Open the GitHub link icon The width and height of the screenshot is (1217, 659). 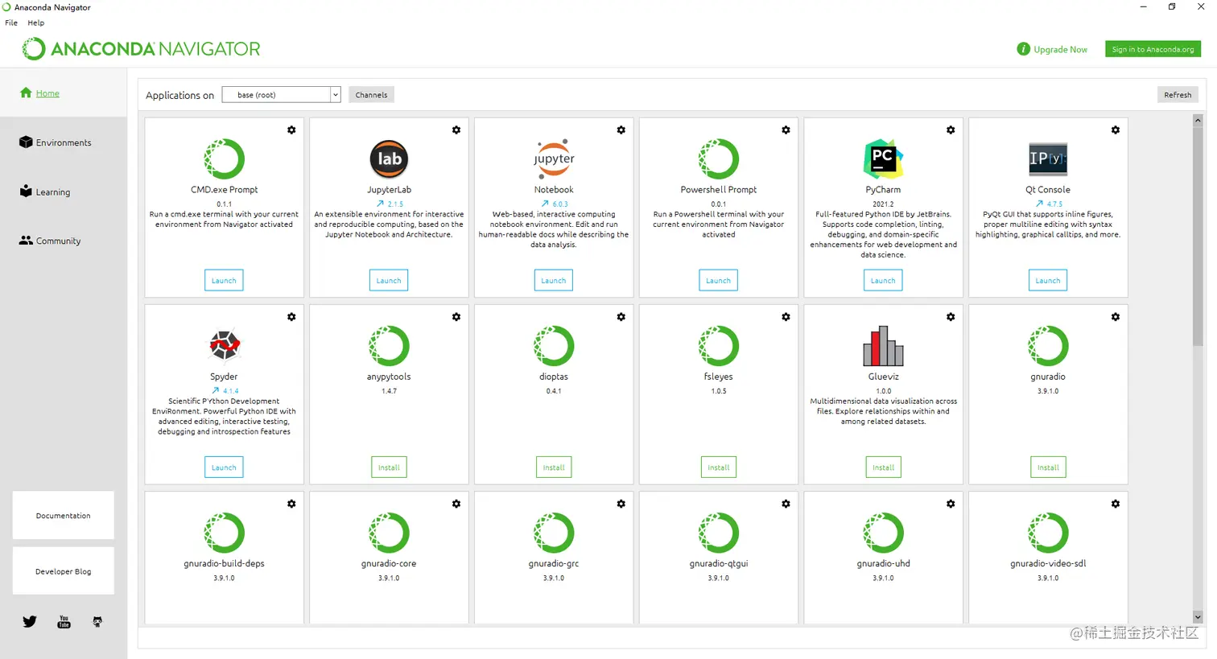(x=97, y=621)
